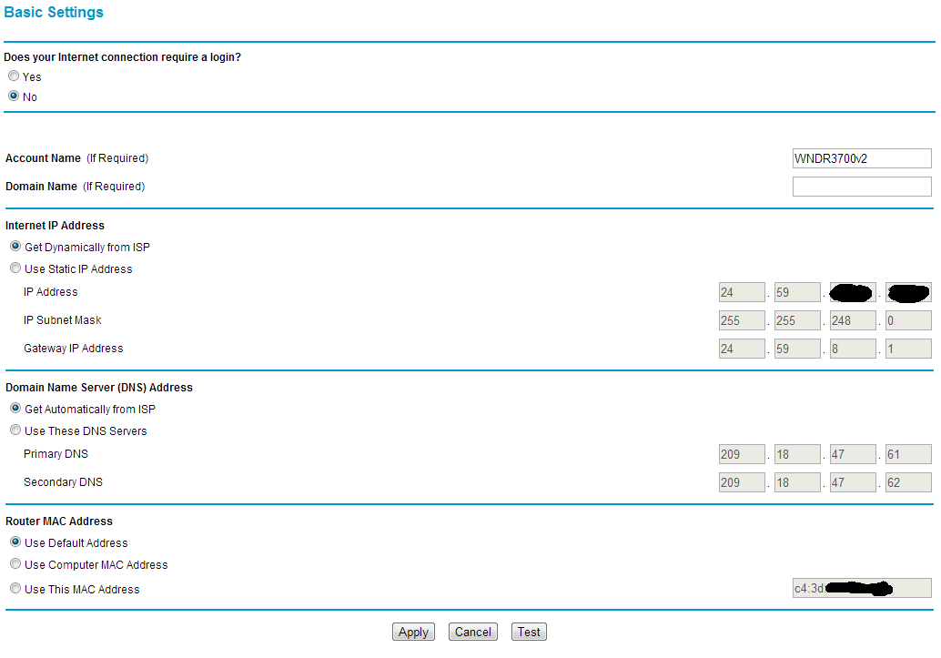Click the Gateway IP Address last octet field

point(907,349)
